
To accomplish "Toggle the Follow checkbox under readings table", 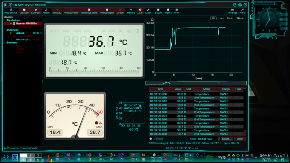I will [159, 139].
